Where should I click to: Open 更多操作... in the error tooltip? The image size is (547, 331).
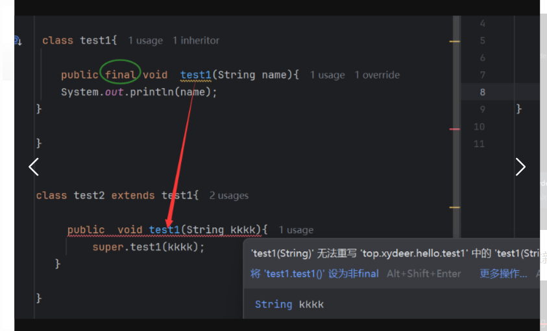tap(503, 273)
